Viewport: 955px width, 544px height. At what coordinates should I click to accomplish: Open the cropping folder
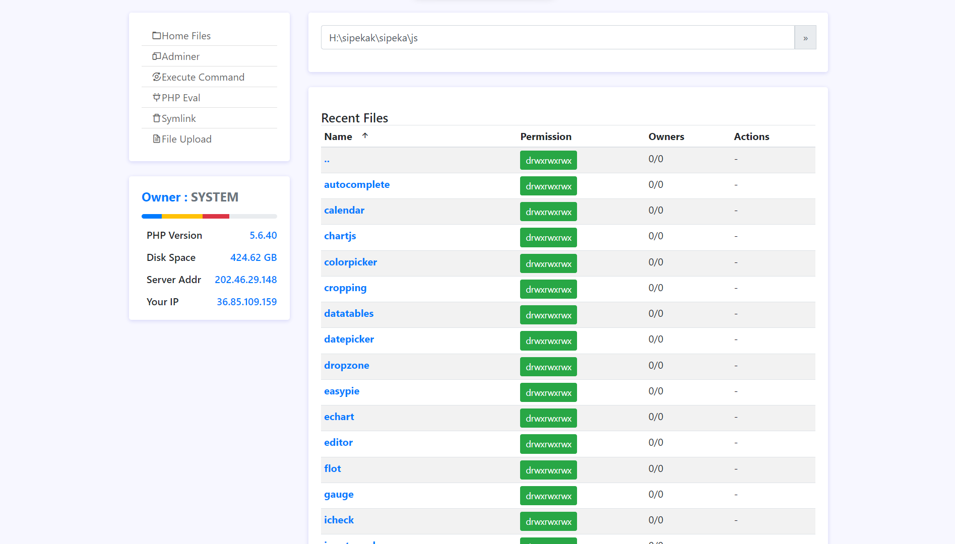pyautogui.click(x=345, y=288)
